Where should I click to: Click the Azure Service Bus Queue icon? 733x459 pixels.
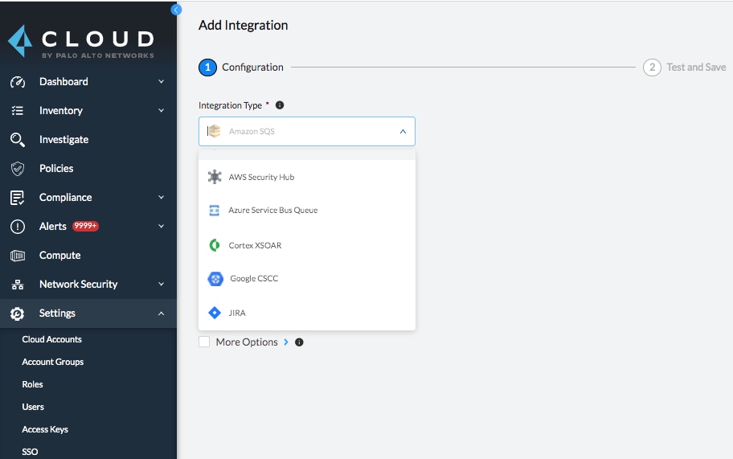pos(214,211)
